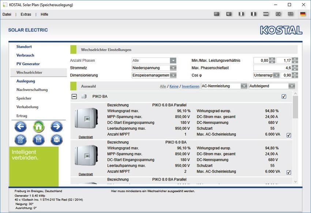Click the "Freiburg im Breisgau, Deutschland" status text
The height and width of the screenshot is (213, 311).
click(38, 191)
